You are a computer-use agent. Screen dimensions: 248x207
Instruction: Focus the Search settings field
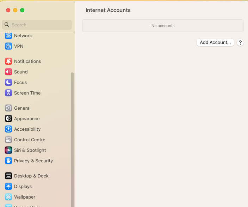tap(37, 25)
